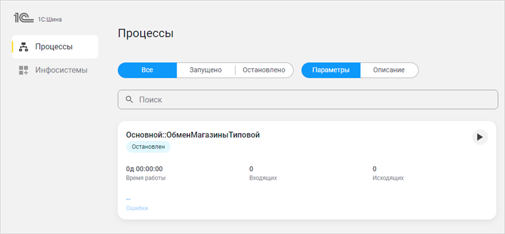Select the Все filter

point(147,70)
